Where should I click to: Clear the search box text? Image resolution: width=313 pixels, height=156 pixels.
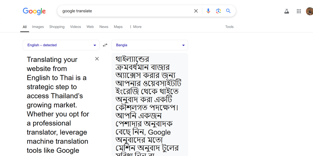coord(196,11)
